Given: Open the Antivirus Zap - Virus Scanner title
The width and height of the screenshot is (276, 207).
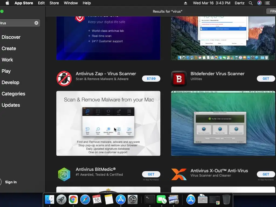Looking at the screenshot, I should (x=106, y=74).
